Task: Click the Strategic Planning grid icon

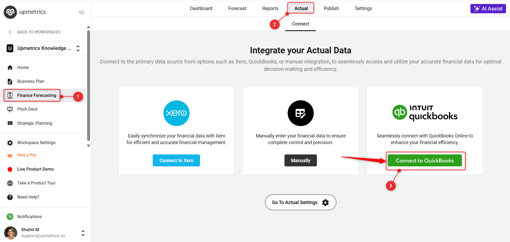Action: point(10,123)
